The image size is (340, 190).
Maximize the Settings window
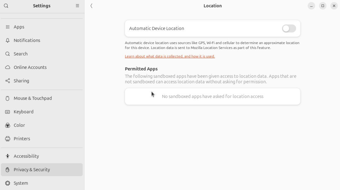[x=323, y=6]
